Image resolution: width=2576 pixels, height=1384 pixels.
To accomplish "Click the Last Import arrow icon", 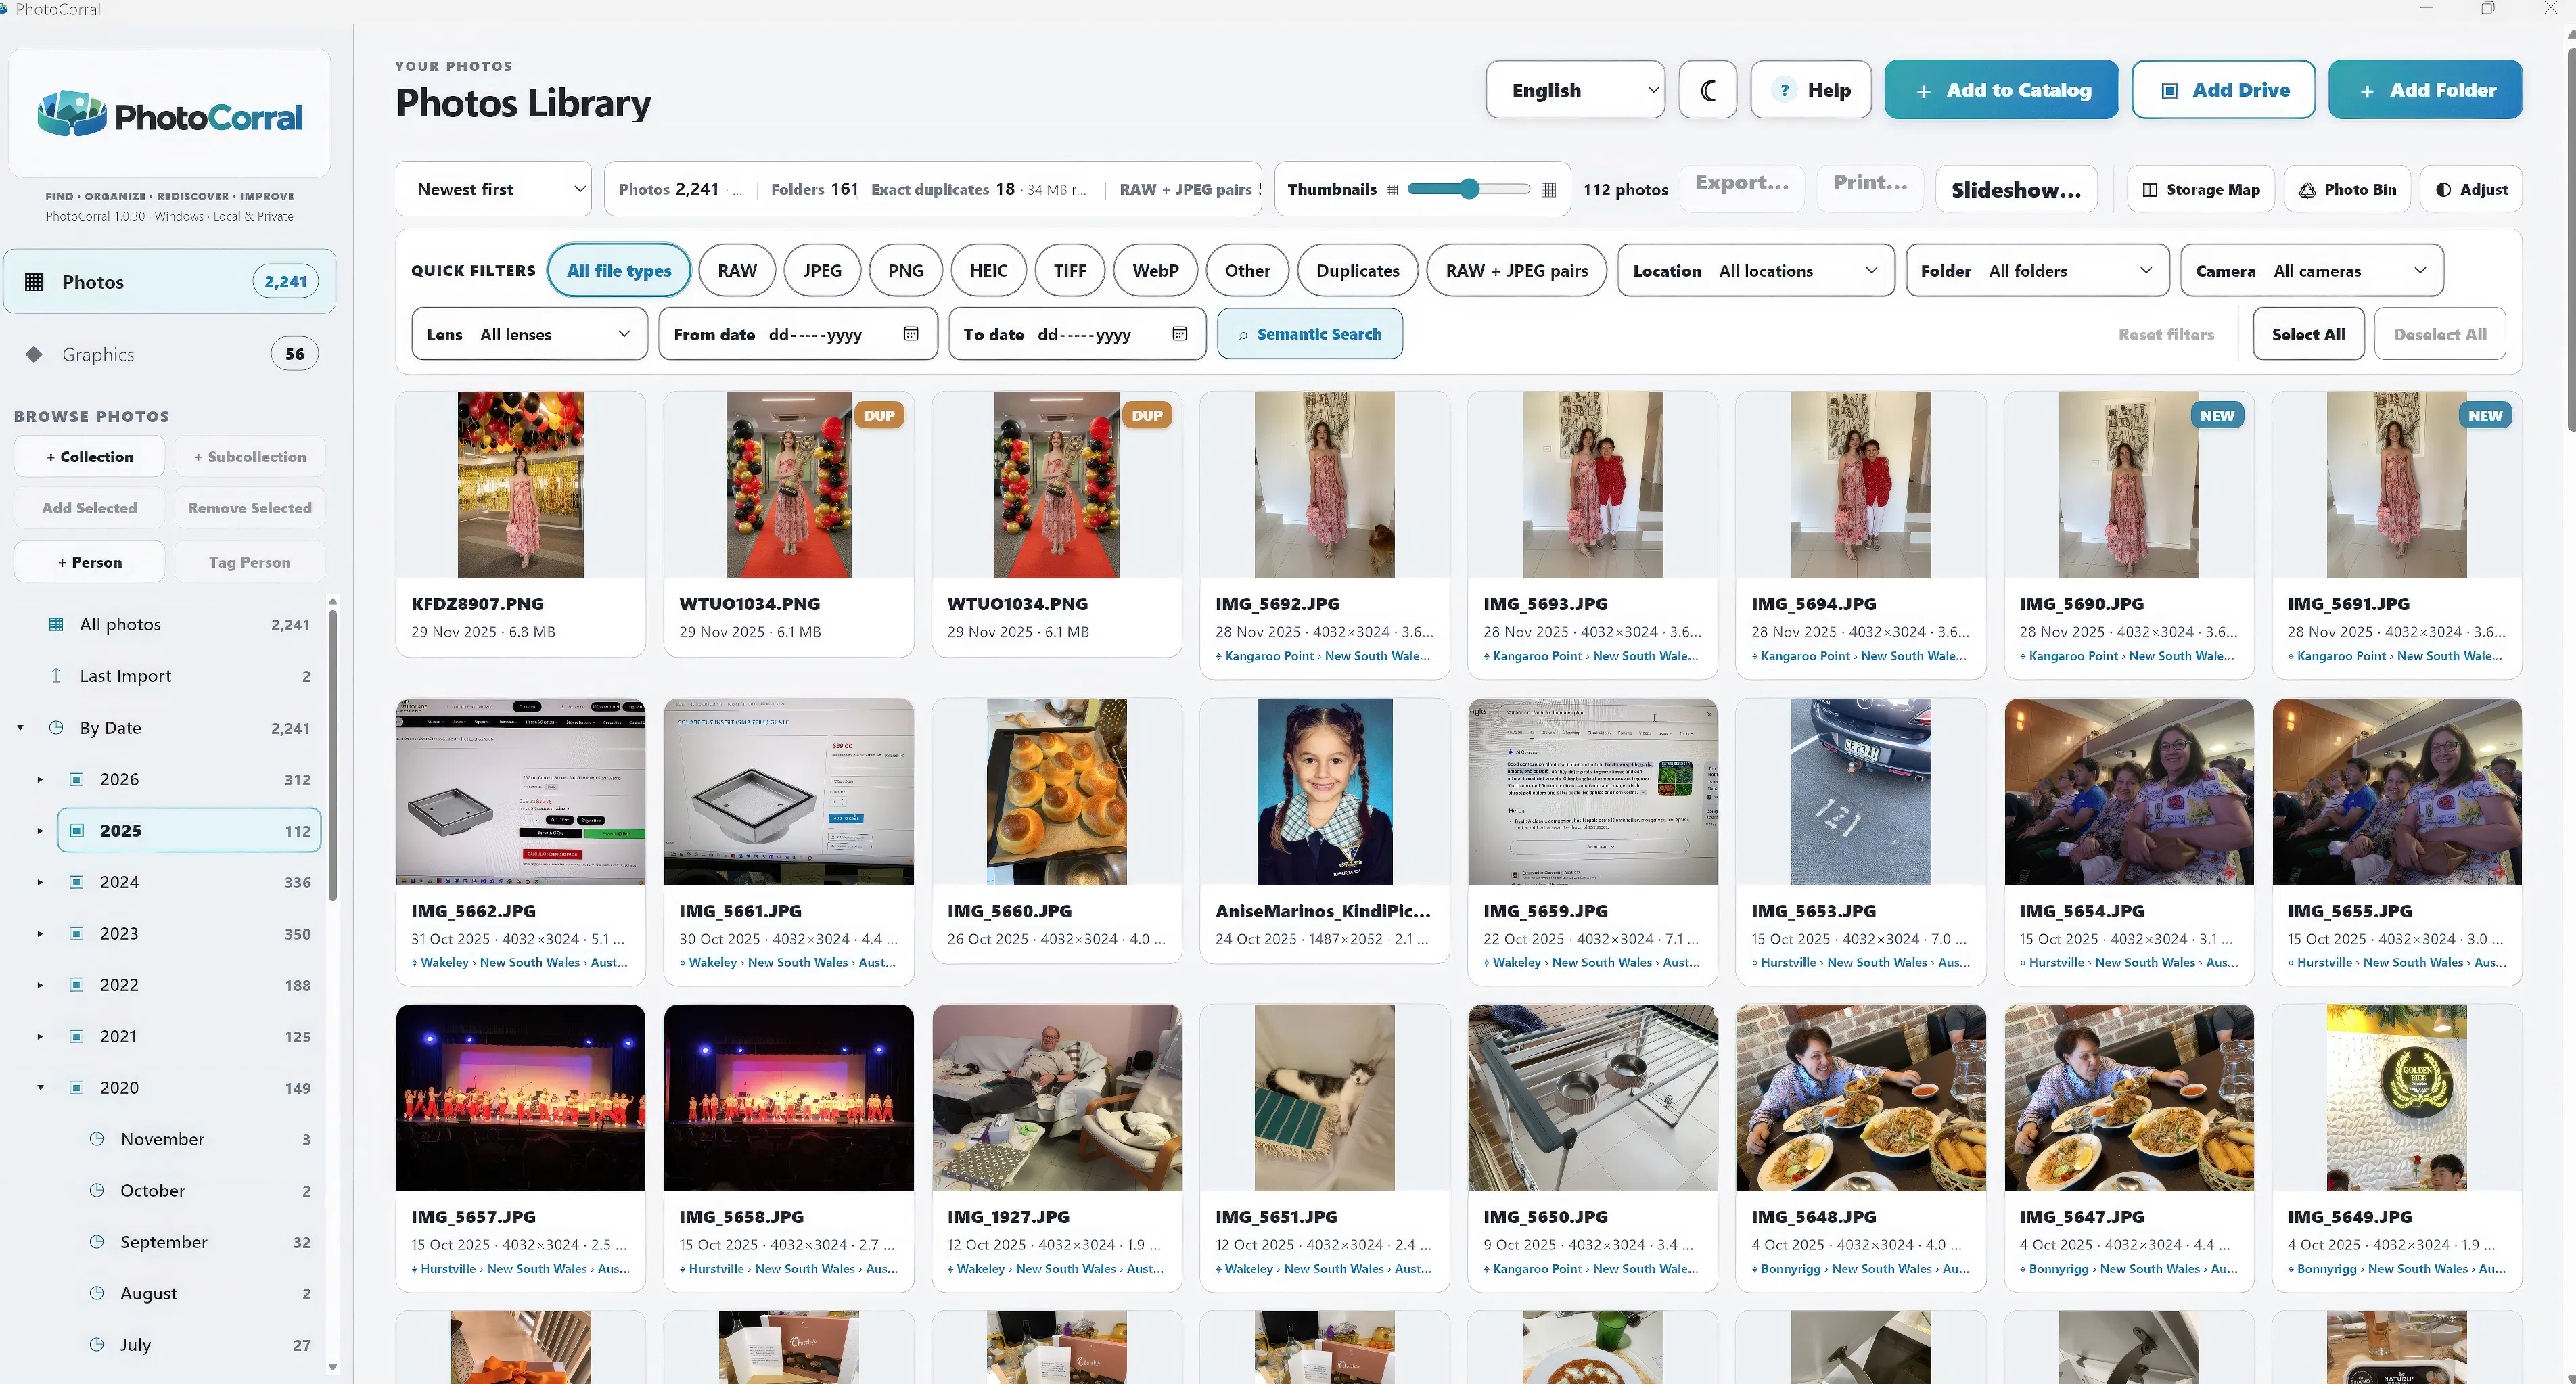I will click(x=56, y=676).
